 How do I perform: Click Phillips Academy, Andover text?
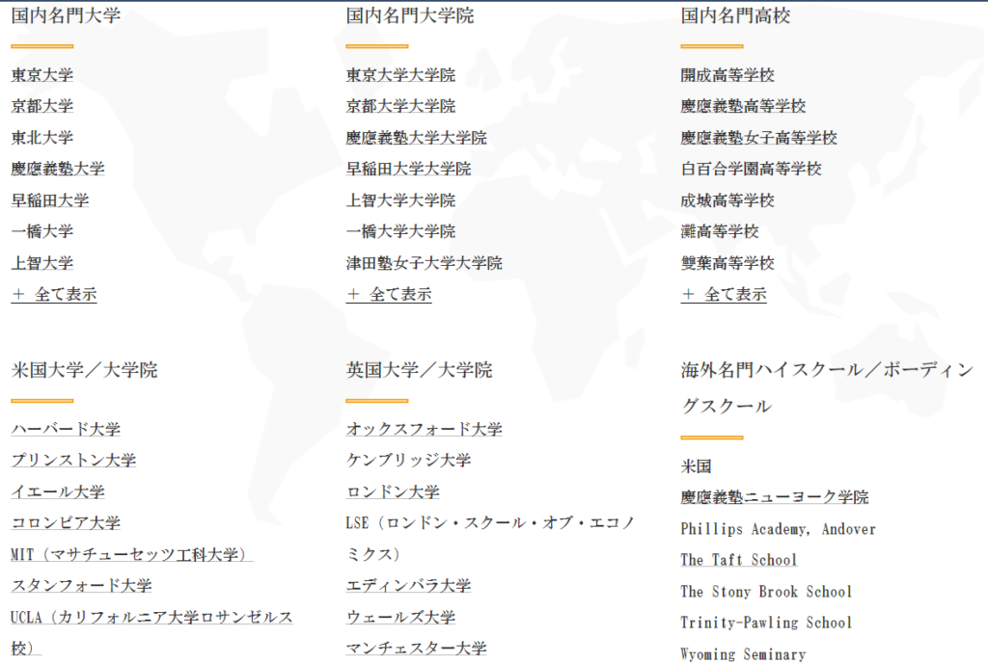[779, 529]
